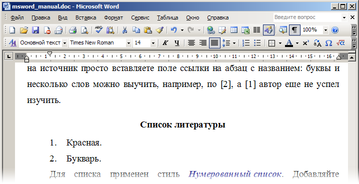The image size is (359, 184).
Task: Change text case aA icon
Action: point(317,43)
